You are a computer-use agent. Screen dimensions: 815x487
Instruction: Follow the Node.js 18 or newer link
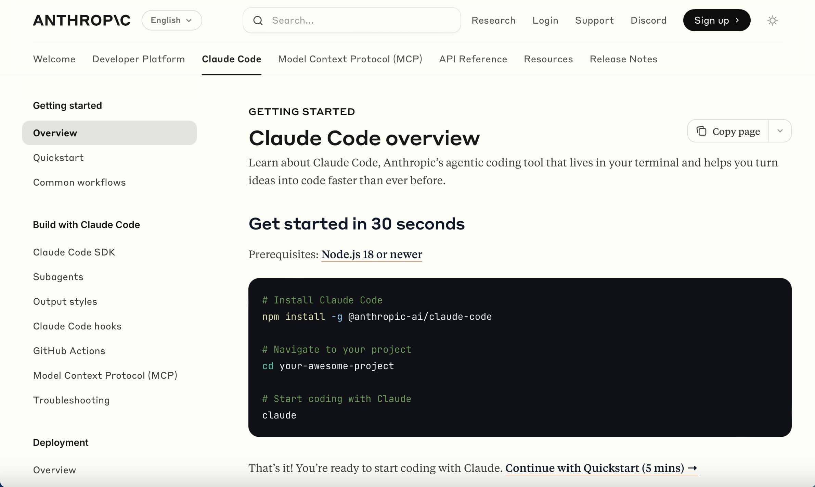pos(372,254)
